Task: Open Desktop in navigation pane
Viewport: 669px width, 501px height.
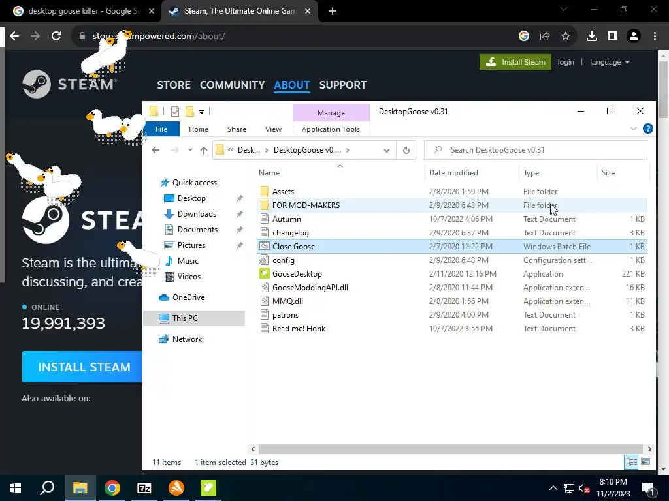Action: tap(191, 198)
